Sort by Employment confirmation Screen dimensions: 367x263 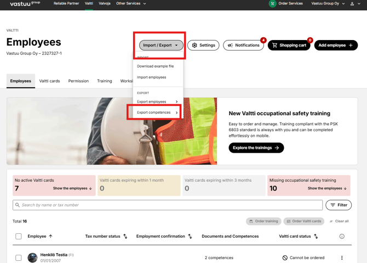190,236
